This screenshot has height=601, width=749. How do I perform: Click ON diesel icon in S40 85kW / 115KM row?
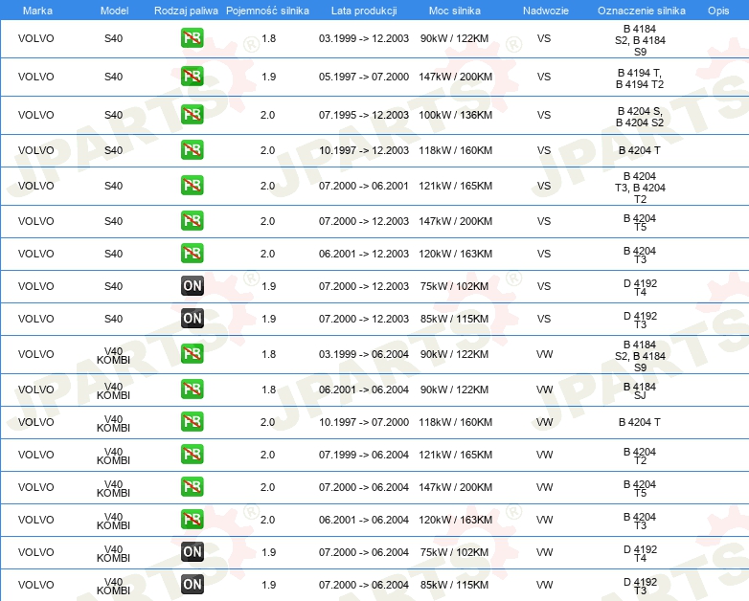click(x=192, y=318)
